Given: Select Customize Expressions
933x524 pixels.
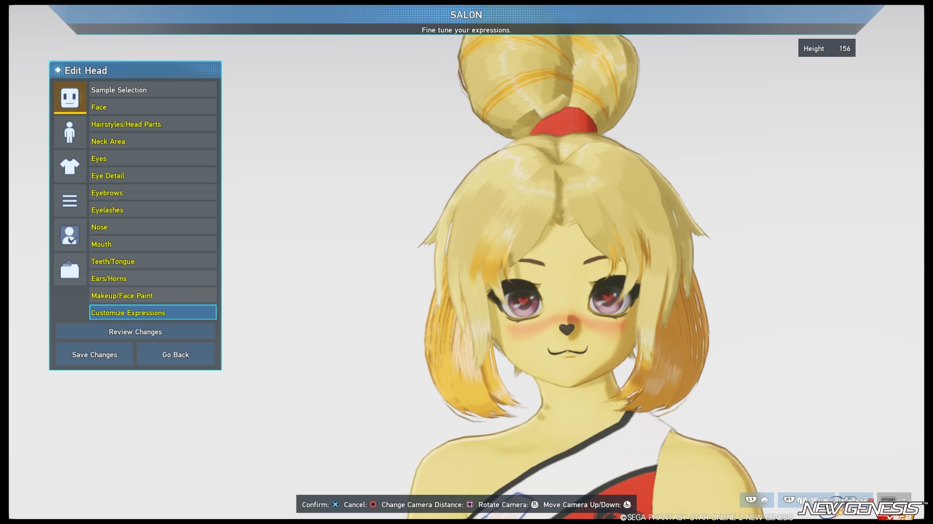Looking at the screenshot, I should point(153,312).
